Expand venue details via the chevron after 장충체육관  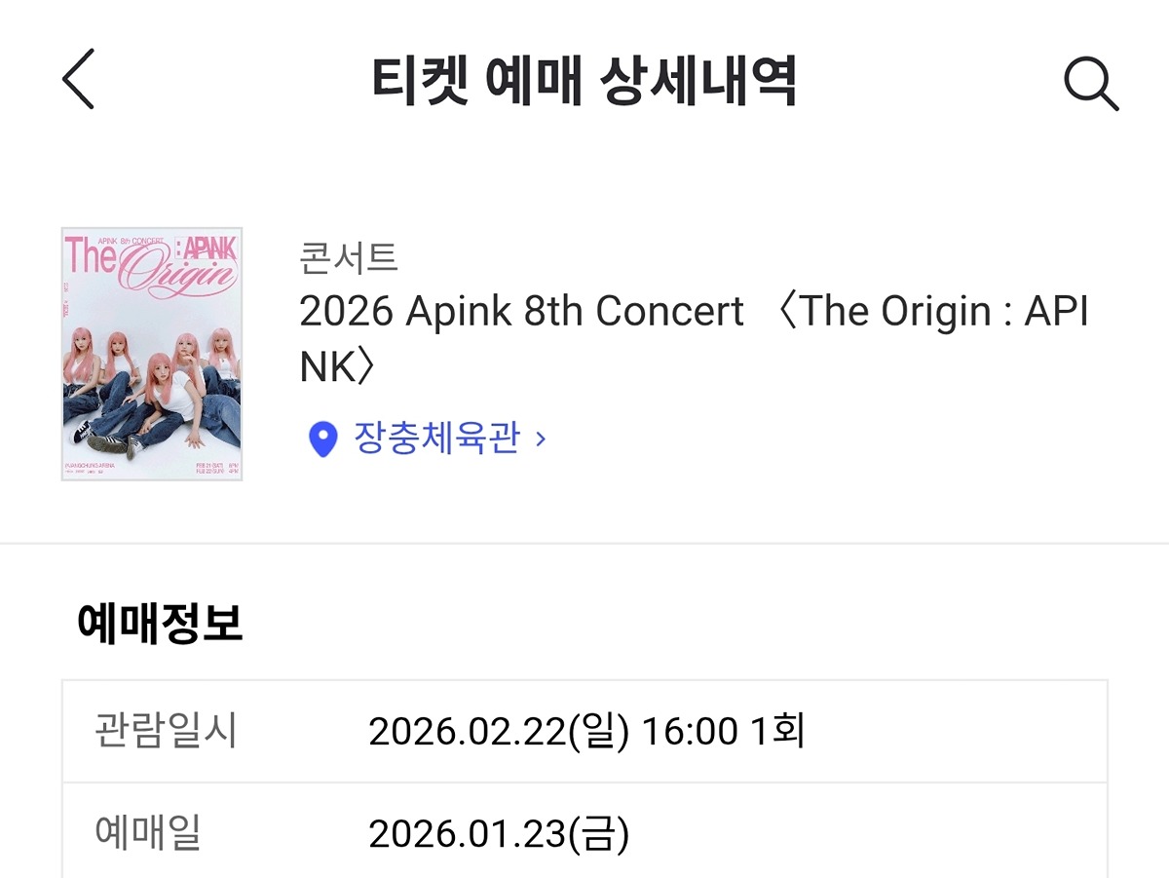point(541,439)
